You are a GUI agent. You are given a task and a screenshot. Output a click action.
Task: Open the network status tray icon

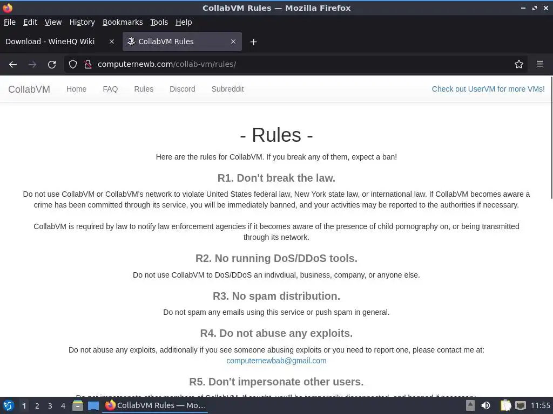[x=520, y=405]
